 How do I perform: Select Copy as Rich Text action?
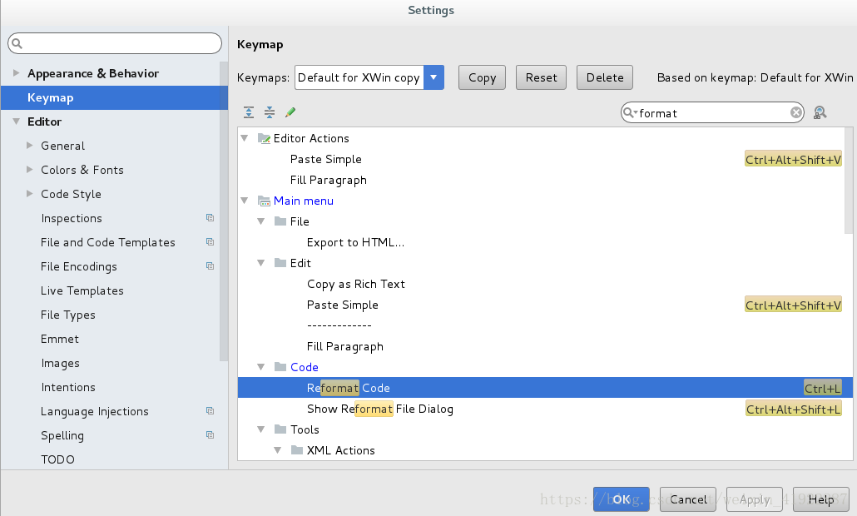(x=356, y=285)
